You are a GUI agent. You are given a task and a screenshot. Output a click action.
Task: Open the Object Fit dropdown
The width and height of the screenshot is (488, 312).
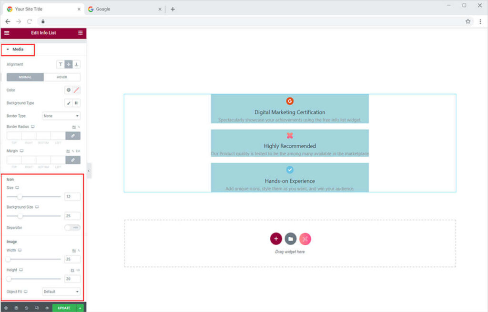click(x=61, y=292)
